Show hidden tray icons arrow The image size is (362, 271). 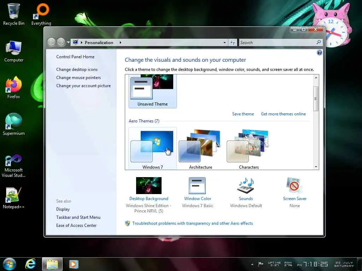click(252, 264)
